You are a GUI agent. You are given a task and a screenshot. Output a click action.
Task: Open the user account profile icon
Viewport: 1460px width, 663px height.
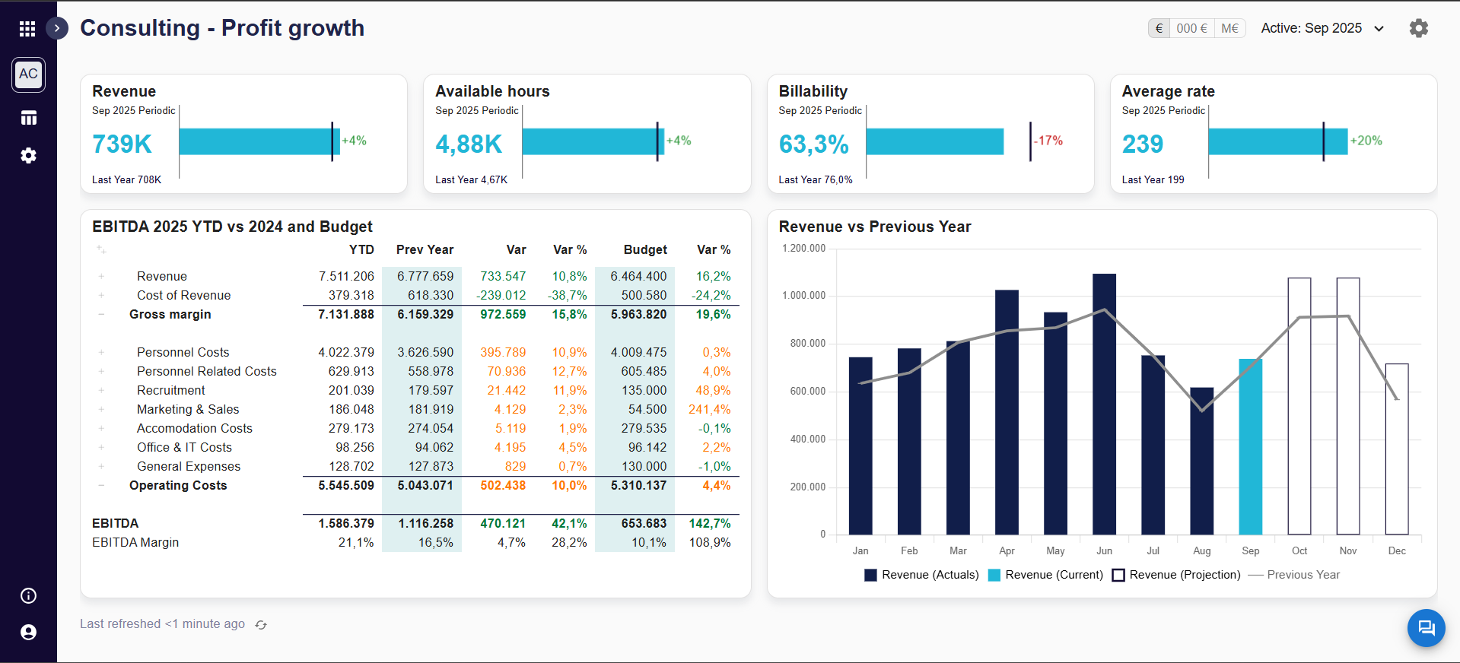(29, 633)
